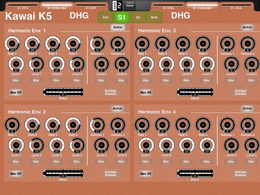Toggle Evelope Shadow in Harmonic Env. 2

[x=110, y=174]
